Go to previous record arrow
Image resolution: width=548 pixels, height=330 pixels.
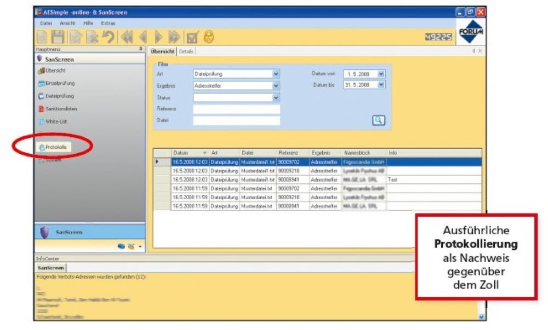[x=143, y=37]
